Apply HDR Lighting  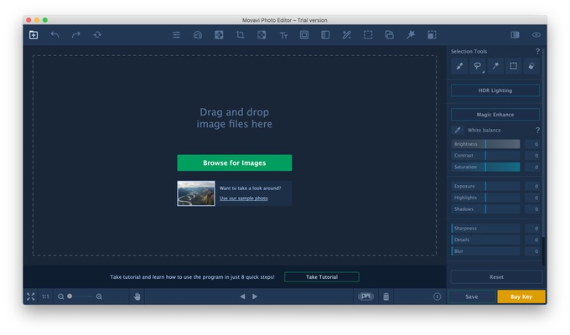495,90
